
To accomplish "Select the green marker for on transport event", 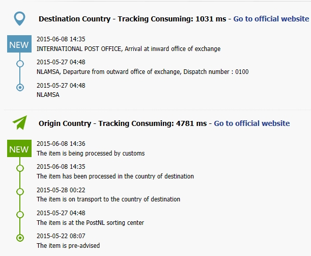I will tap(20, 192).
